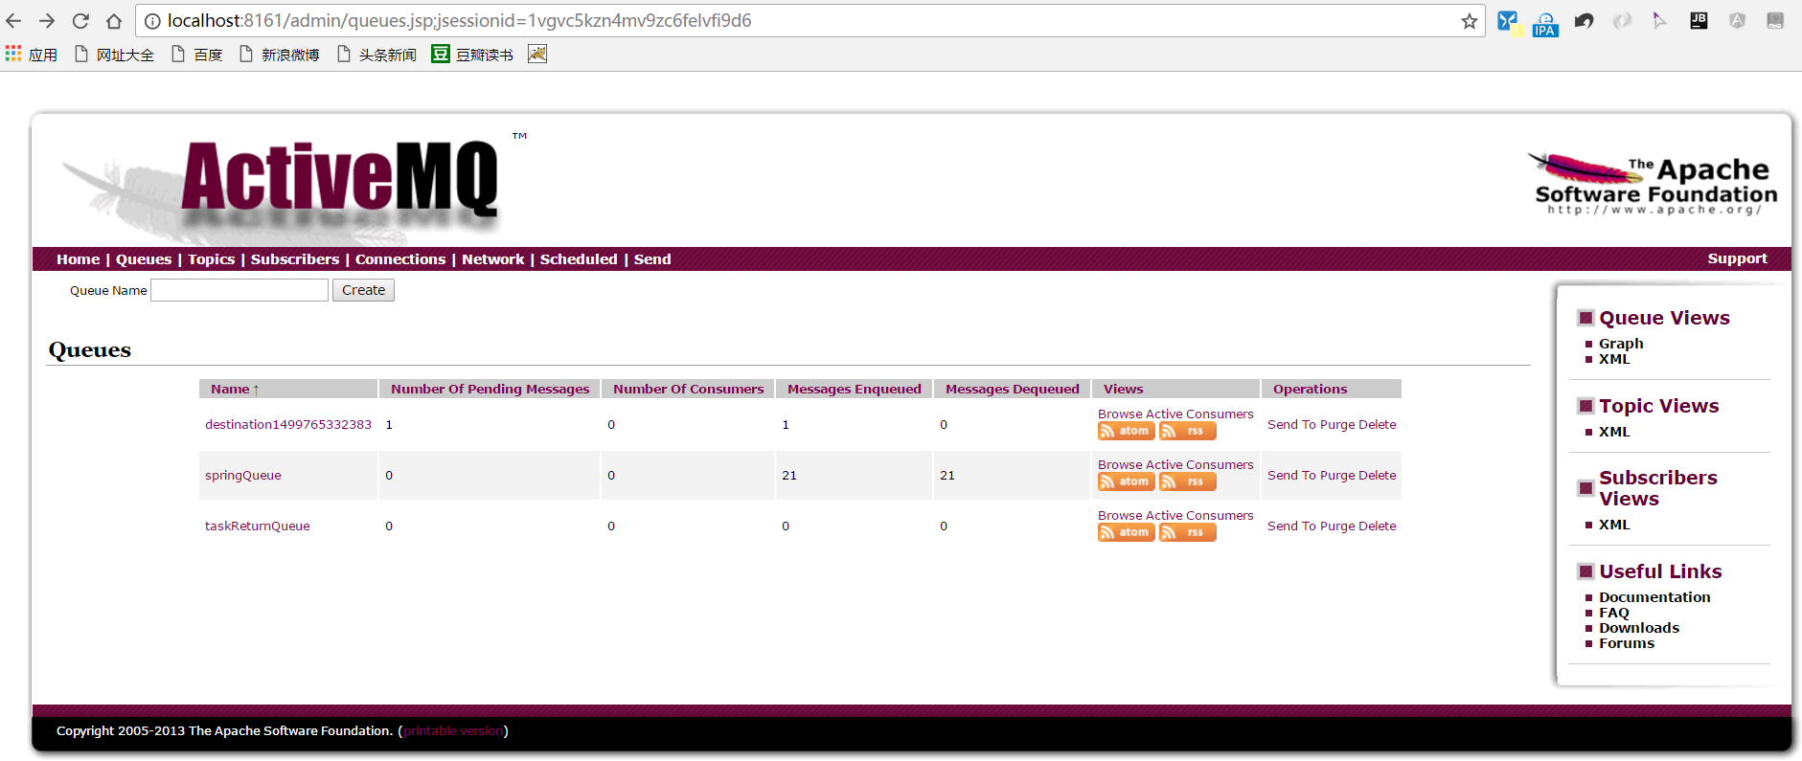Open the Queues menu item
Screen dimensions: 1802x761
point(144,259)
